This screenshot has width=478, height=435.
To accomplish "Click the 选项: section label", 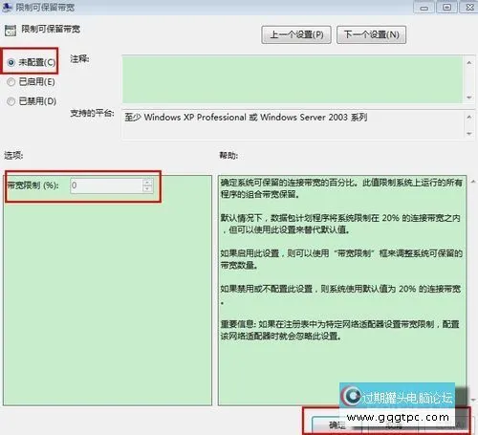I will (13, 156).
